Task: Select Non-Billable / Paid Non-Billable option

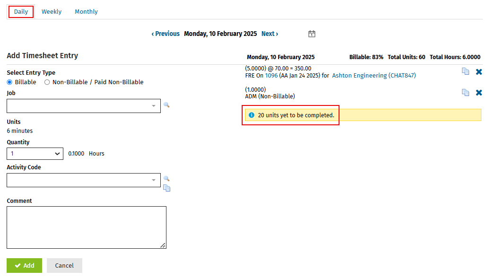Action: click(47, 82)
